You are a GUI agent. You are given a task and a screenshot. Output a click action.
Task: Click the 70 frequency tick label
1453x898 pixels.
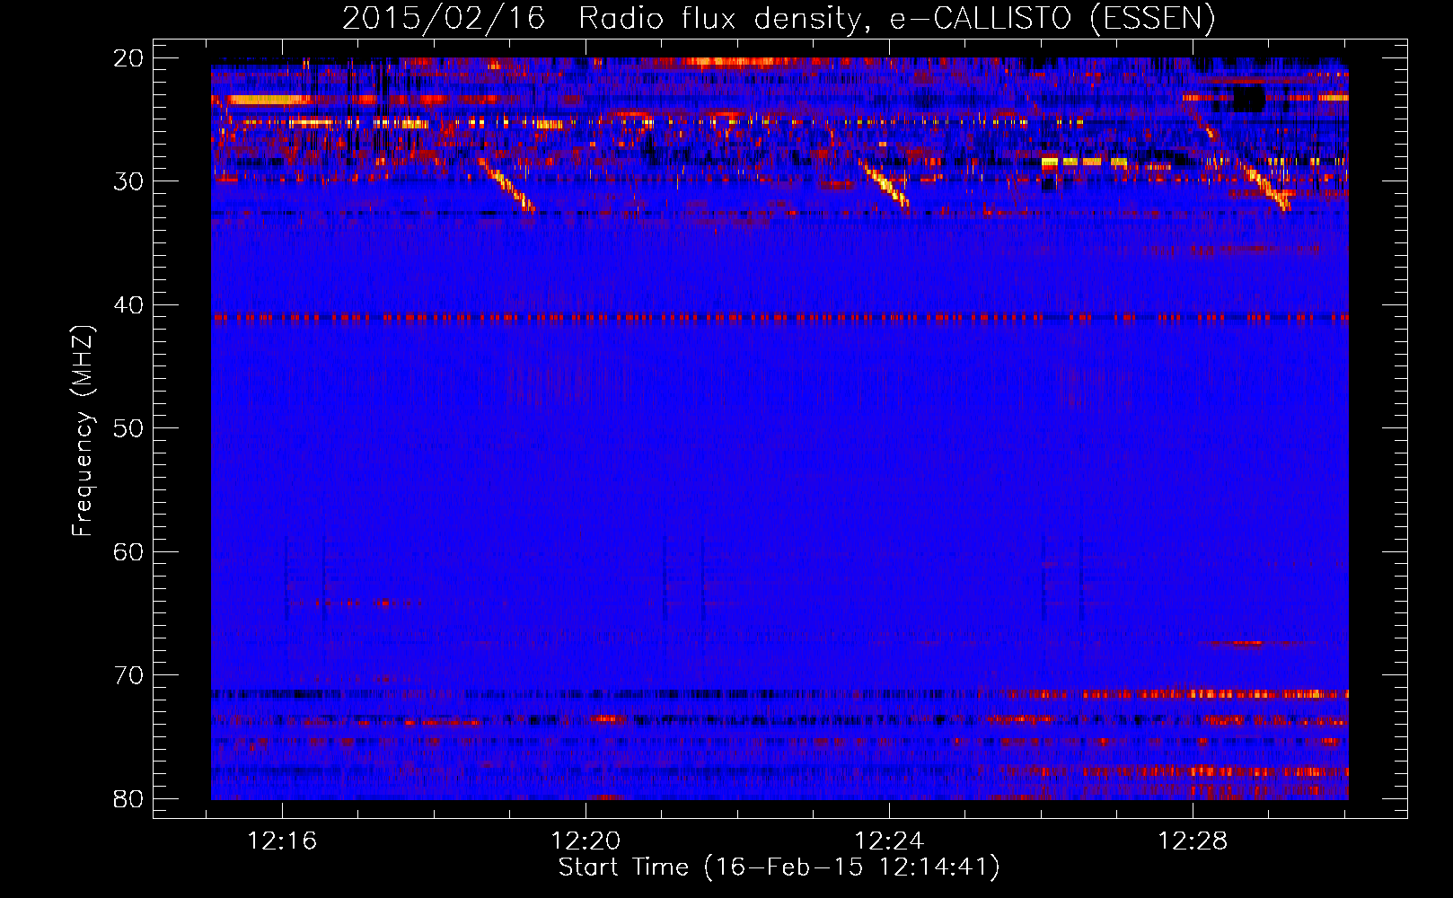click(128, 675)
